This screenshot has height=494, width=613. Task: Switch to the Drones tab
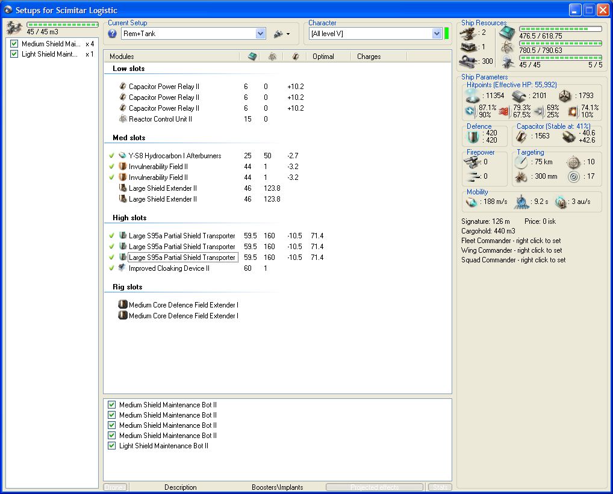116,487
